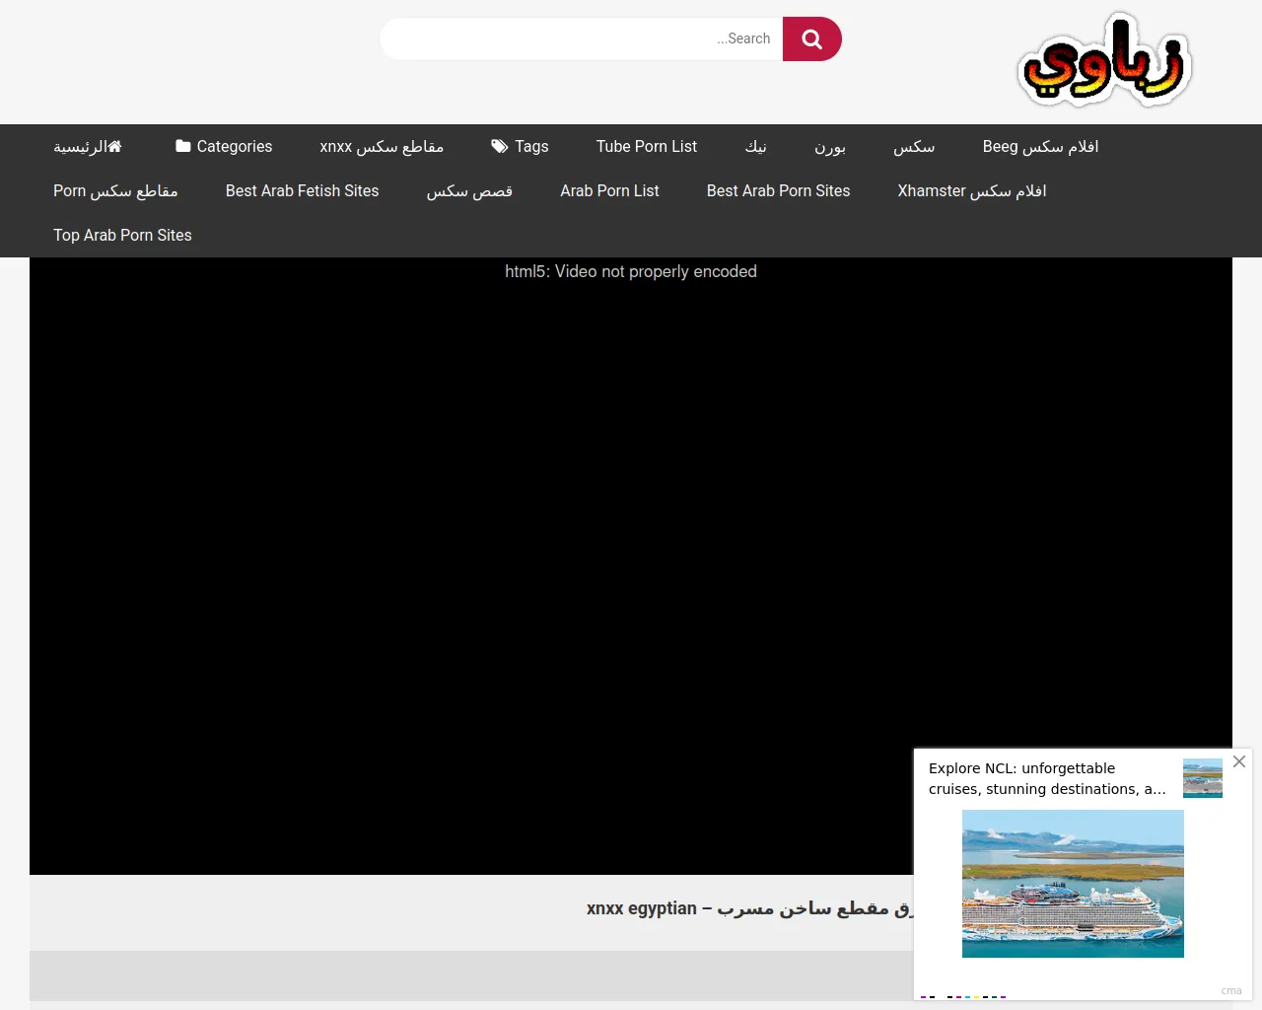The width and height of the screenshot is (1262, 1010).
Task: Click the Explore NCL ad headline text
Action: [1046, 778]
